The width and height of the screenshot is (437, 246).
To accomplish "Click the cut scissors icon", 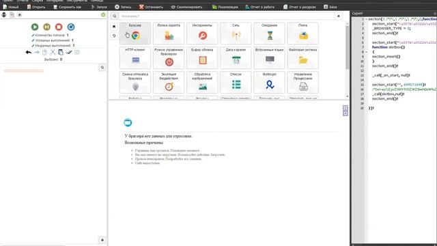I will click(53, 52).
